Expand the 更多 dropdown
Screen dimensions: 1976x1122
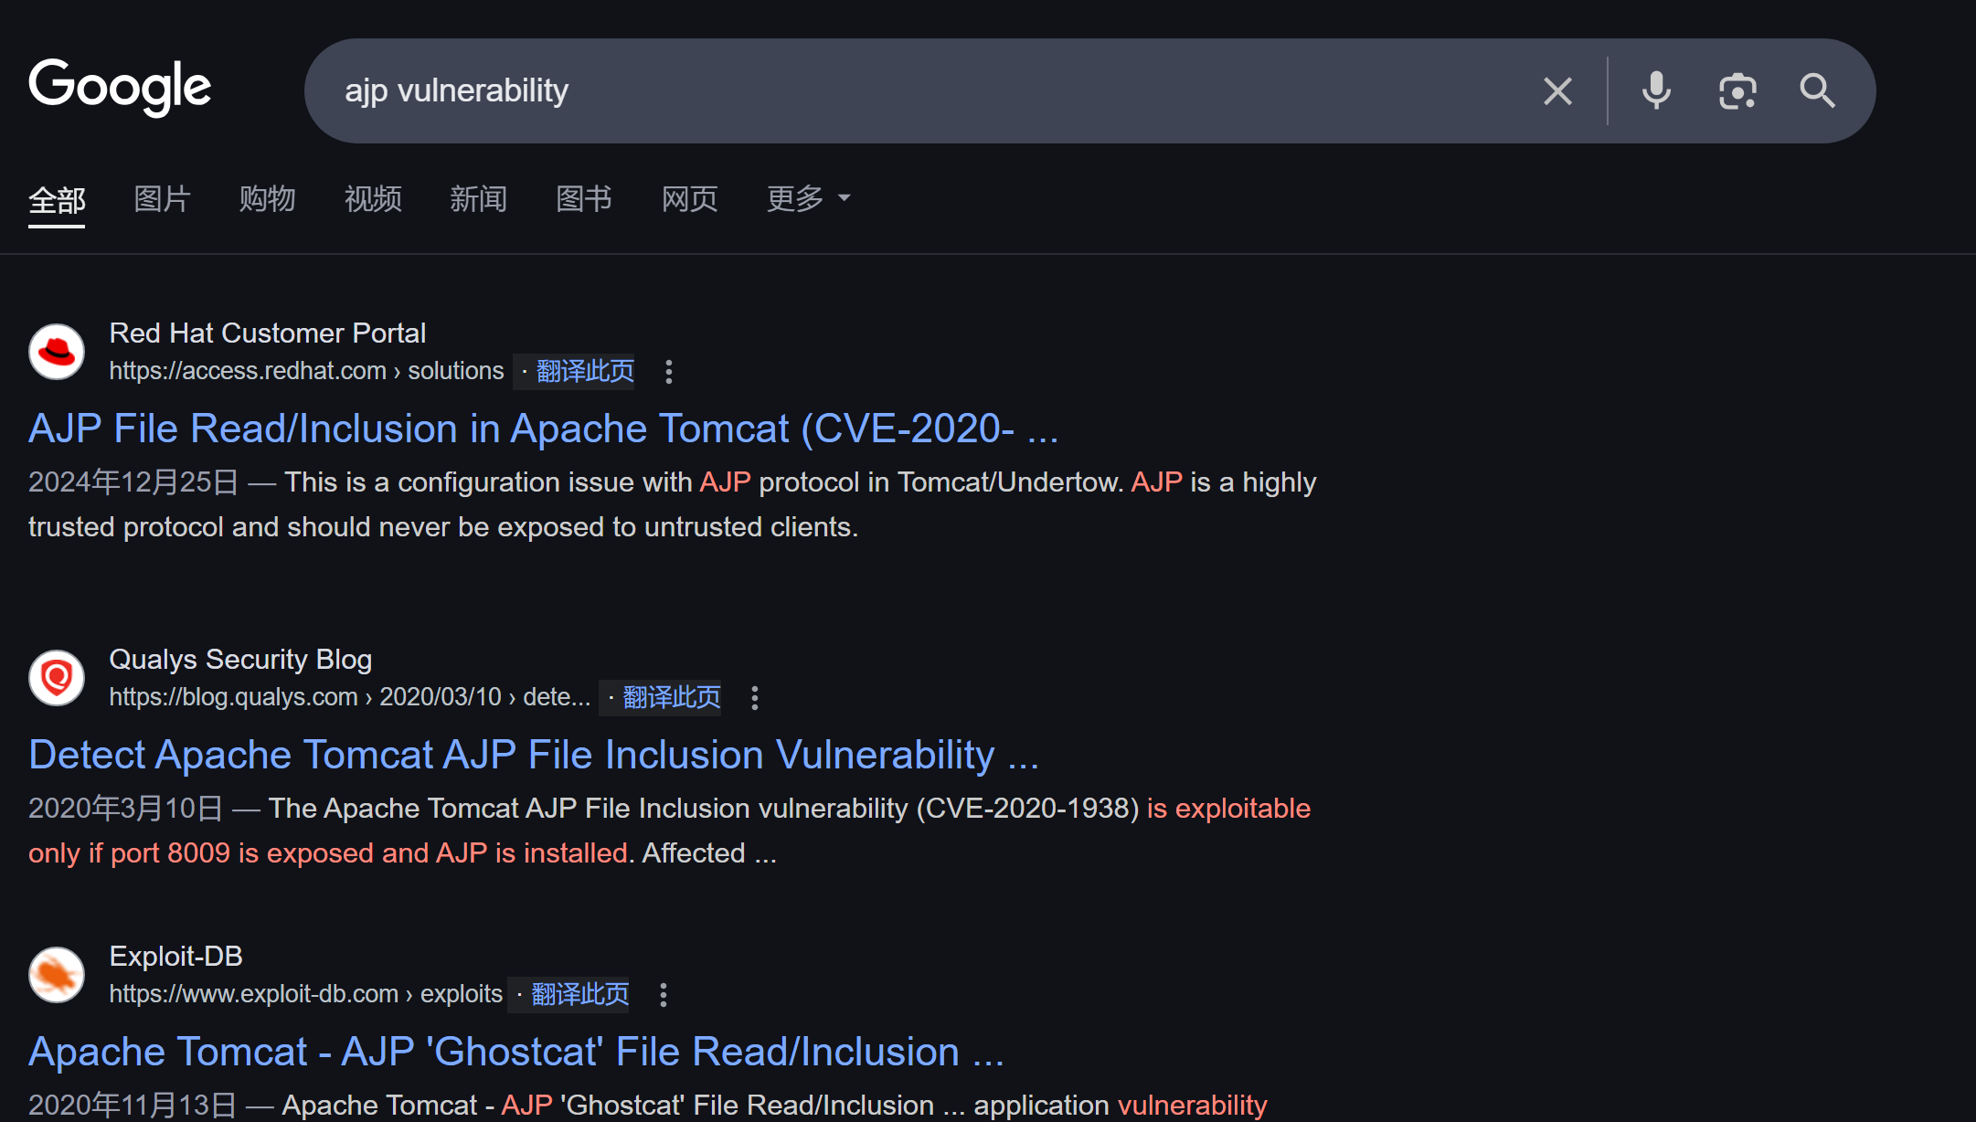808,198
